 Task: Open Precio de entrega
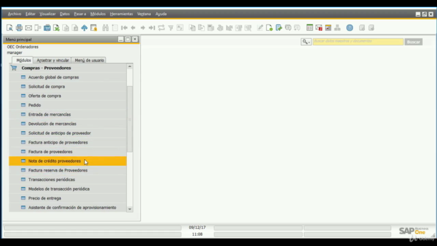click(68, 198)
